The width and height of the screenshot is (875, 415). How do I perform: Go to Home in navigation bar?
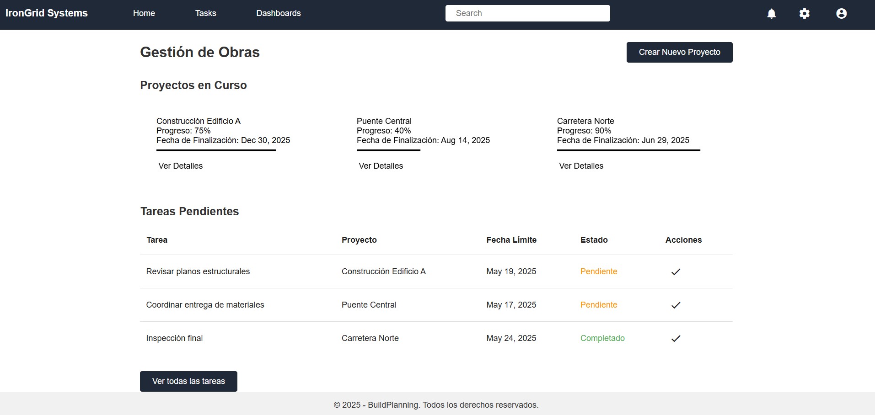click(144, 13)
